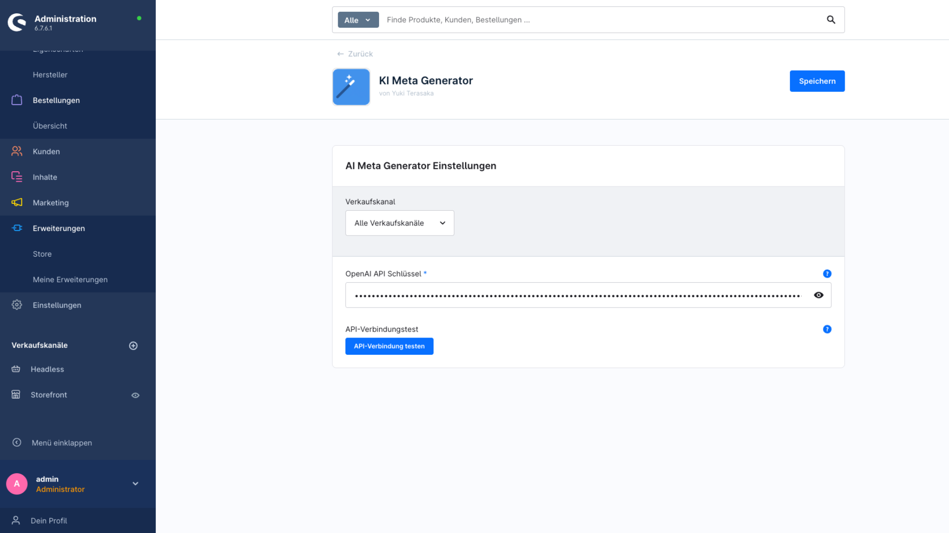Screen dimensions: 949x533
Task: Click the KI Meta Generator wand icon
Action: tap(351, 87)
